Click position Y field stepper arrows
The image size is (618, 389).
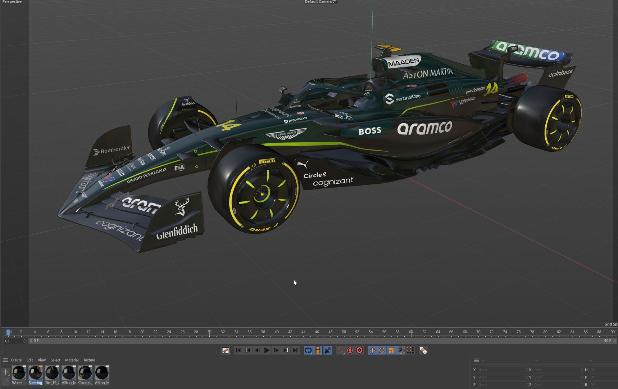pyautogui.click(x=526, y=377)
